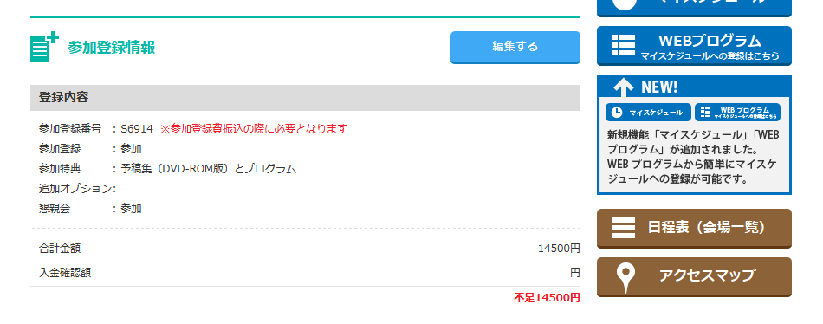
Task: Click the three-bar icon on 日程表 button
Action: tap(624, 228)
